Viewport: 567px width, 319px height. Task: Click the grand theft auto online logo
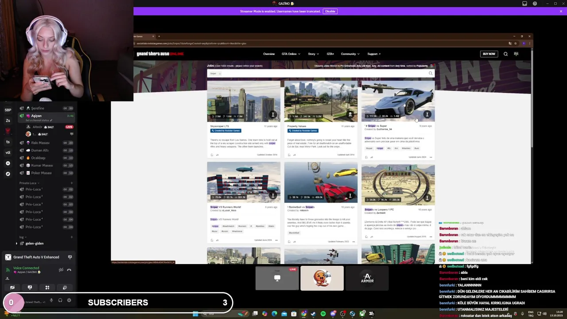(x=160, y=54)
